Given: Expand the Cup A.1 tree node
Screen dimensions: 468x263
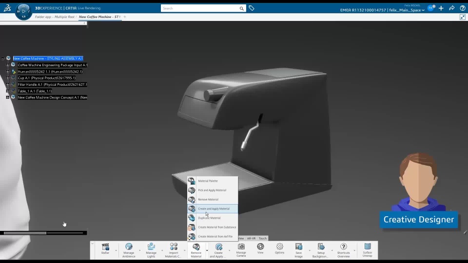Looking at the screenshot, I should point(7,78).
